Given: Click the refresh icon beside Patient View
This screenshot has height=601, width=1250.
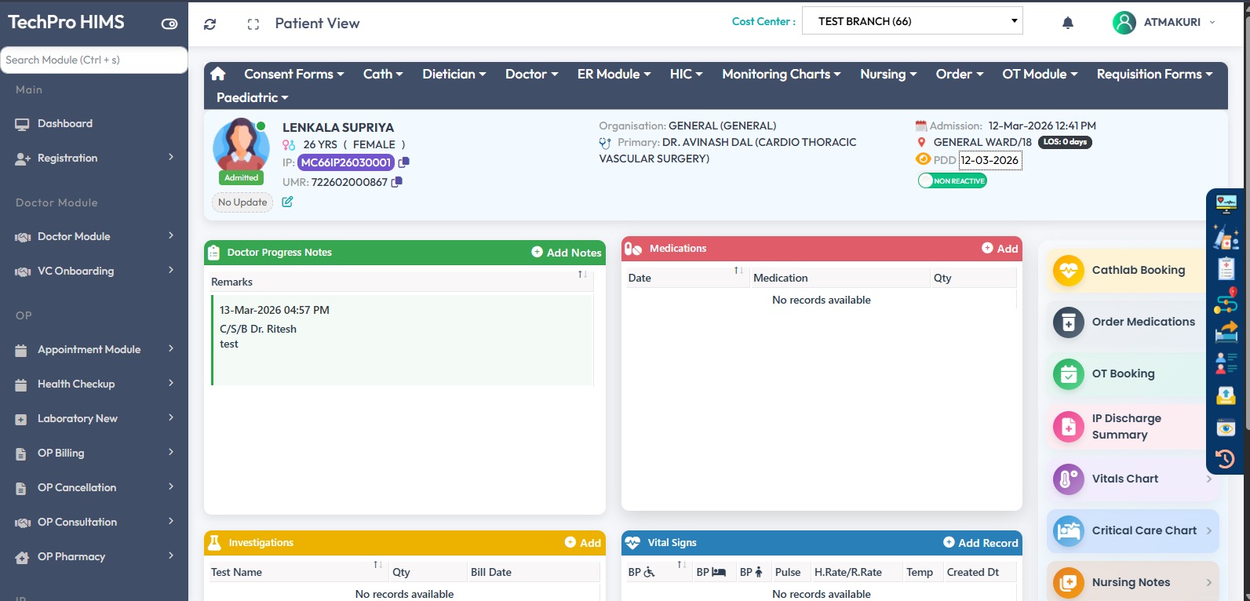Looking at the screenshot, I should coord(210,24).
